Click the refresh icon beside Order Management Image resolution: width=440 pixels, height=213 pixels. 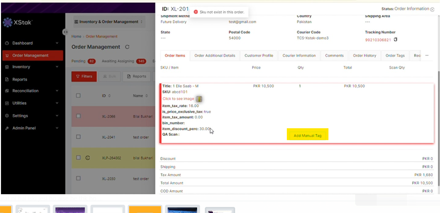[x=127, y=47]
